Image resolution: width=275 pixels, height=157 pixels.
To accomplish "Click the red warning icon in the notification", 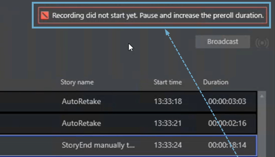I will tap(45, 15).
